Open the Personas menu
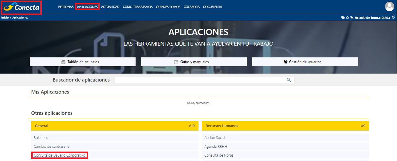The image size is (397, 161). (66, 7)
